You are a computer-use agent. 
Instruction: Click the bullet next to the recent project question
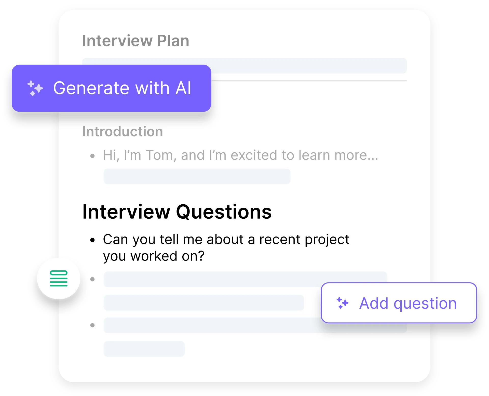[93, 239]
